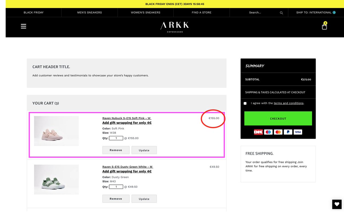
Task: Edit quantity field for Dusty Green sneaker
Action: [x=116, y=187]
